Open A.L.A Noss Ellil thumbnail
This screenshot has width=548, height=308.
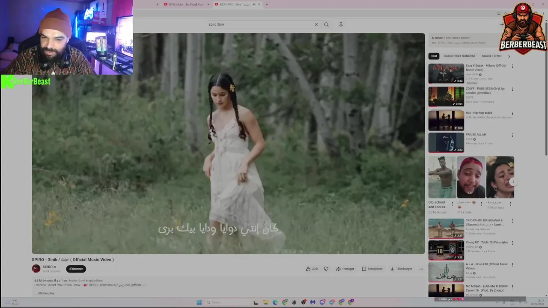click(446, 272)
